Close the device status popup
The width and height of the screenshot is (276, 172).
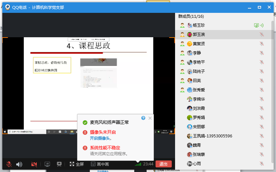(150, 118)
